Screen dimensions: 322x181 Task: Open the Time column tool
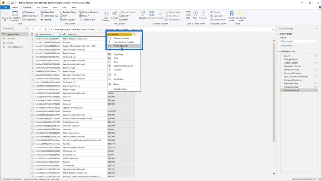pyautogui.click(x=195, y=15)
